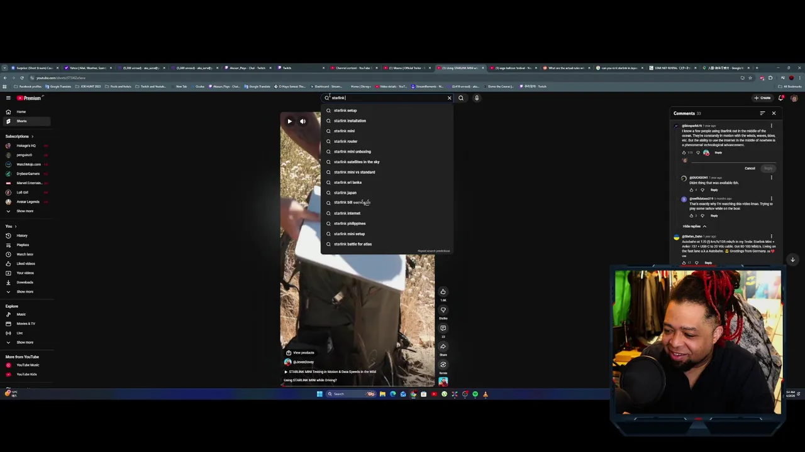Remix this Short

point(443,365)
